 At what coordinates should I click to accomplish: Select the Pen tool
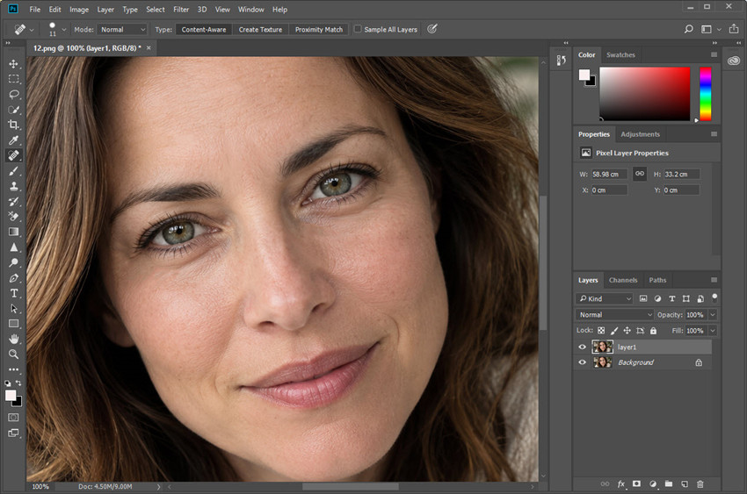(13, 277)
